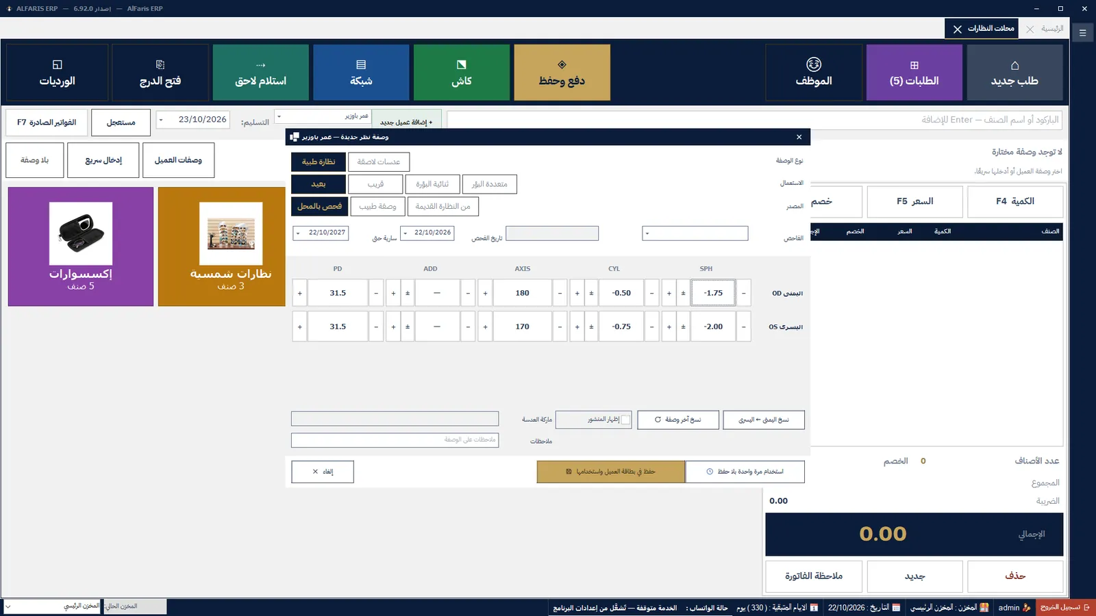Decrease OS CYL with its minus button
The height and width of the screenshot is (616, 1096).
651,326
